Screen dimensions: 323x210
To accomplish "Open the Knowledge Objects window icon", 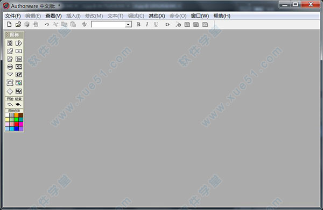I will click(205, 25).
